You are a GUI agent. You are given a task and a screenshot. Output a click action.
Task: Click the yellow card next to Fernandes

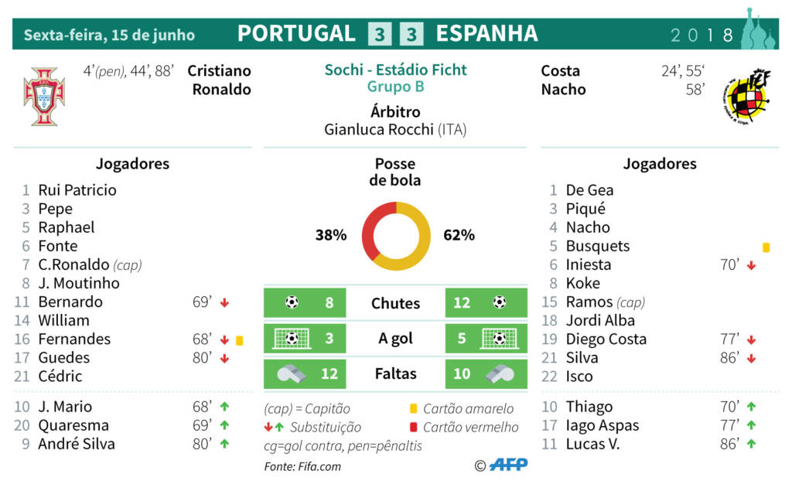point(240,339)
